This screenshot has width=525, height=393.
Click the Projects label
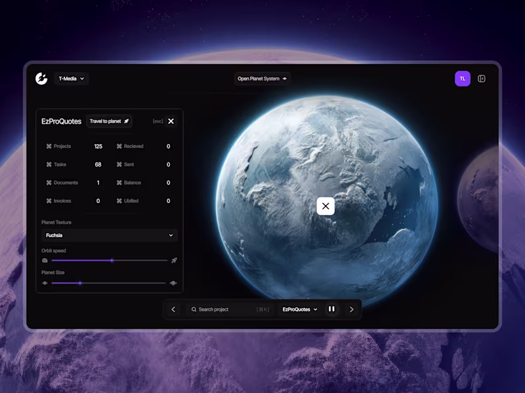62,146
